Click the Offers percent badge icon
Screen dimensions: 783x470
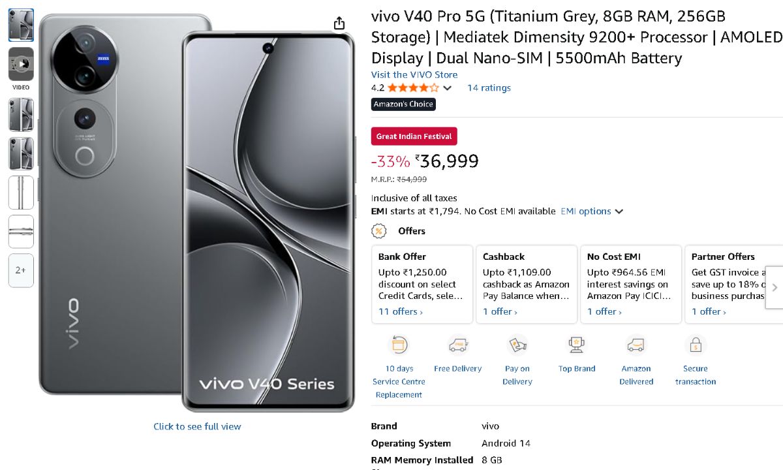pos(378,231)
